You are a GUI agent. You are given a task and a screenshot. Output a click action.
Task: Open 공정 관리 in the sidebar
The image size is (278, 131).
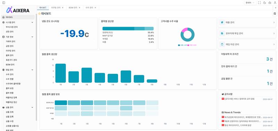(10, 46)
